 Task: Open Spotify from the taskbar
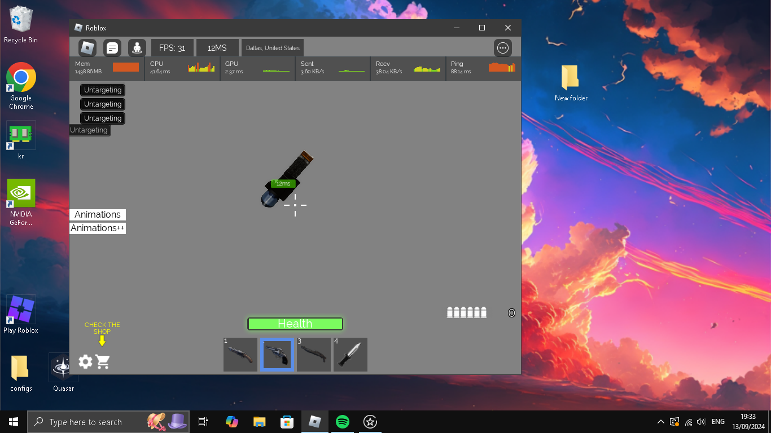coord(342,422)
